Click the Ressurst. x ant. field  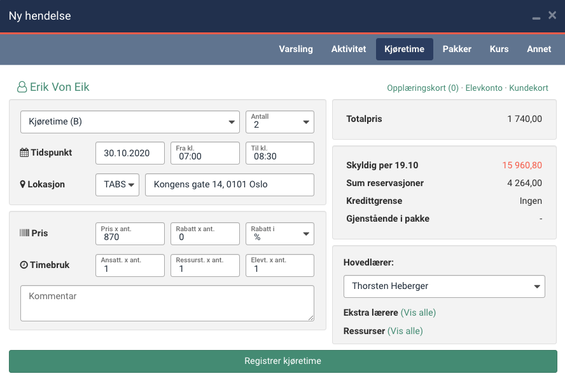(x=205, y=265)
